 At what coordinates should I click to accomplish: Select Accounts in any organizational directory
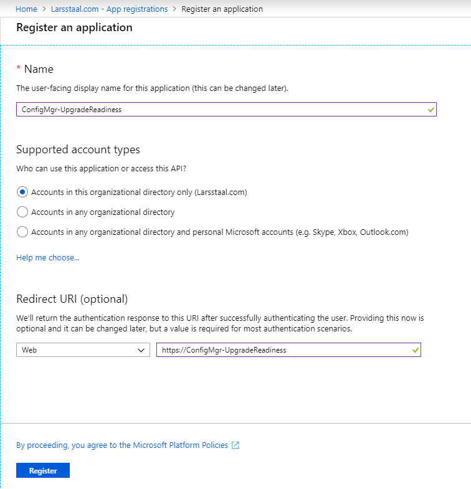click(x=22, y=212)
